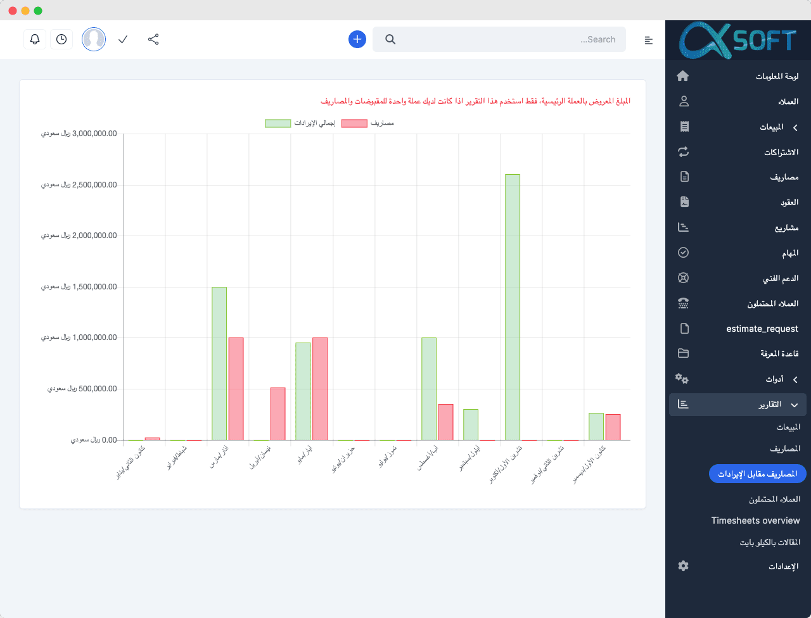Open المصاريف report submenu link

click(785, 448)
